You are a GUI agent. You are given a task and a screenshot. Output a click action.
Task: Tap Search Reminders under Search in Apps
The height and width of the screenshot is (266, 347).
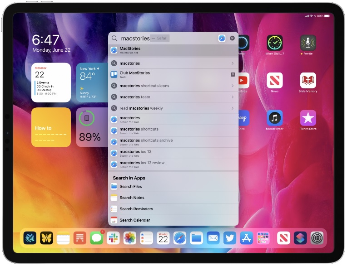point(173,209)
